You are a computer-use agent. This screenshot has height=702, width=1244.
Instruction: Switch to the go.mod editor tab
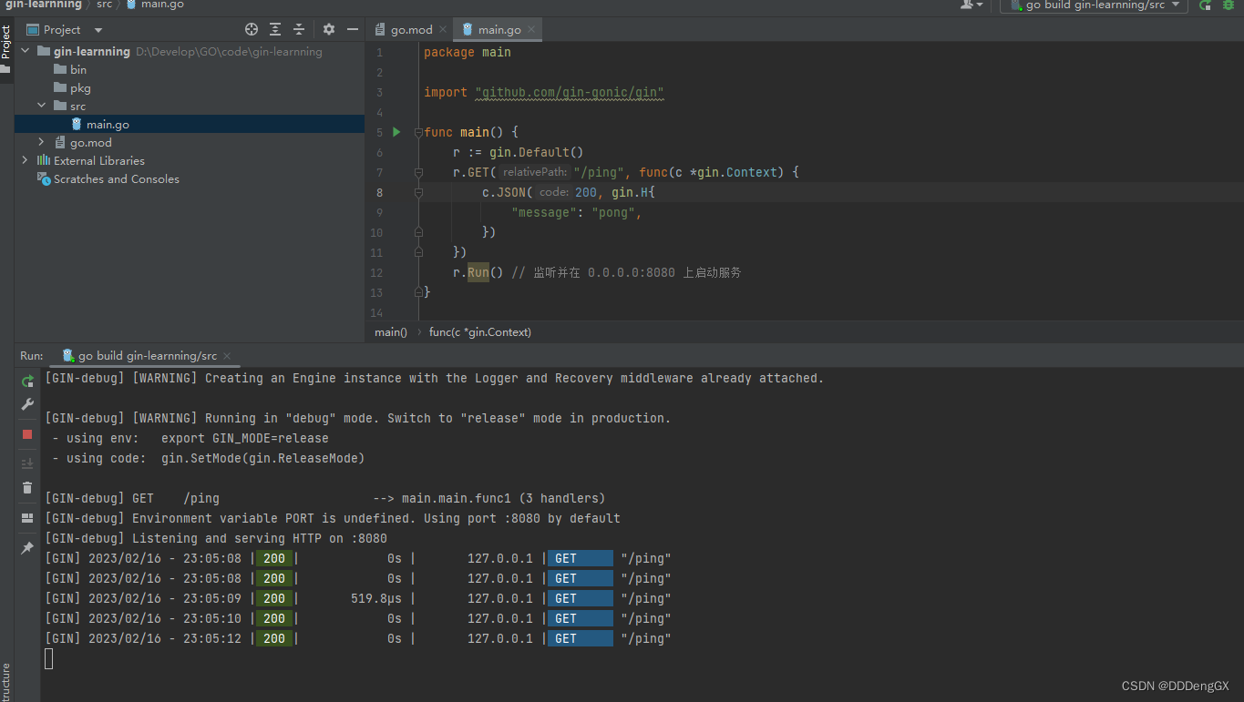click(x=411, y=29)
